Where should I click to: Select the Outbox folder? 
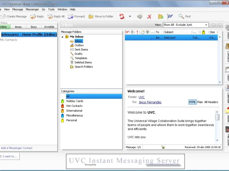pos(79,45)
